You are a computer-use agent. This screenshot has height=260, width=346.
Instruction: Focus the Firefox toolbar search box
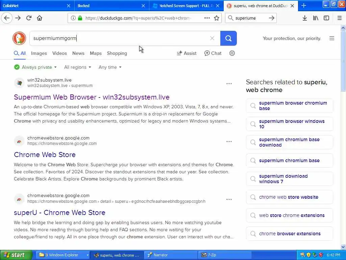tap(250, 18)
